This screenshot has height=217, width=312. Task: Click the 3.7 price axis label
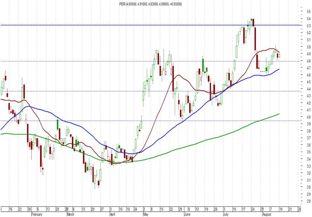(308, 138)
